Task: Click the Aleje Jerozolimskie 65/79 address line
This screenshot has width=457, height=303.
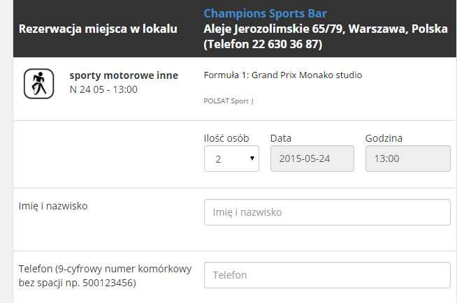Action: coord(326,29)
